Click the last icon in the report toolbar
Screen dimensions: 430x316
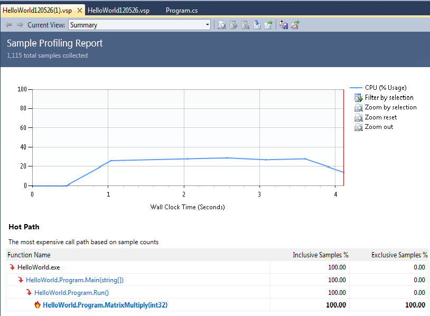[x=295, y=25]
